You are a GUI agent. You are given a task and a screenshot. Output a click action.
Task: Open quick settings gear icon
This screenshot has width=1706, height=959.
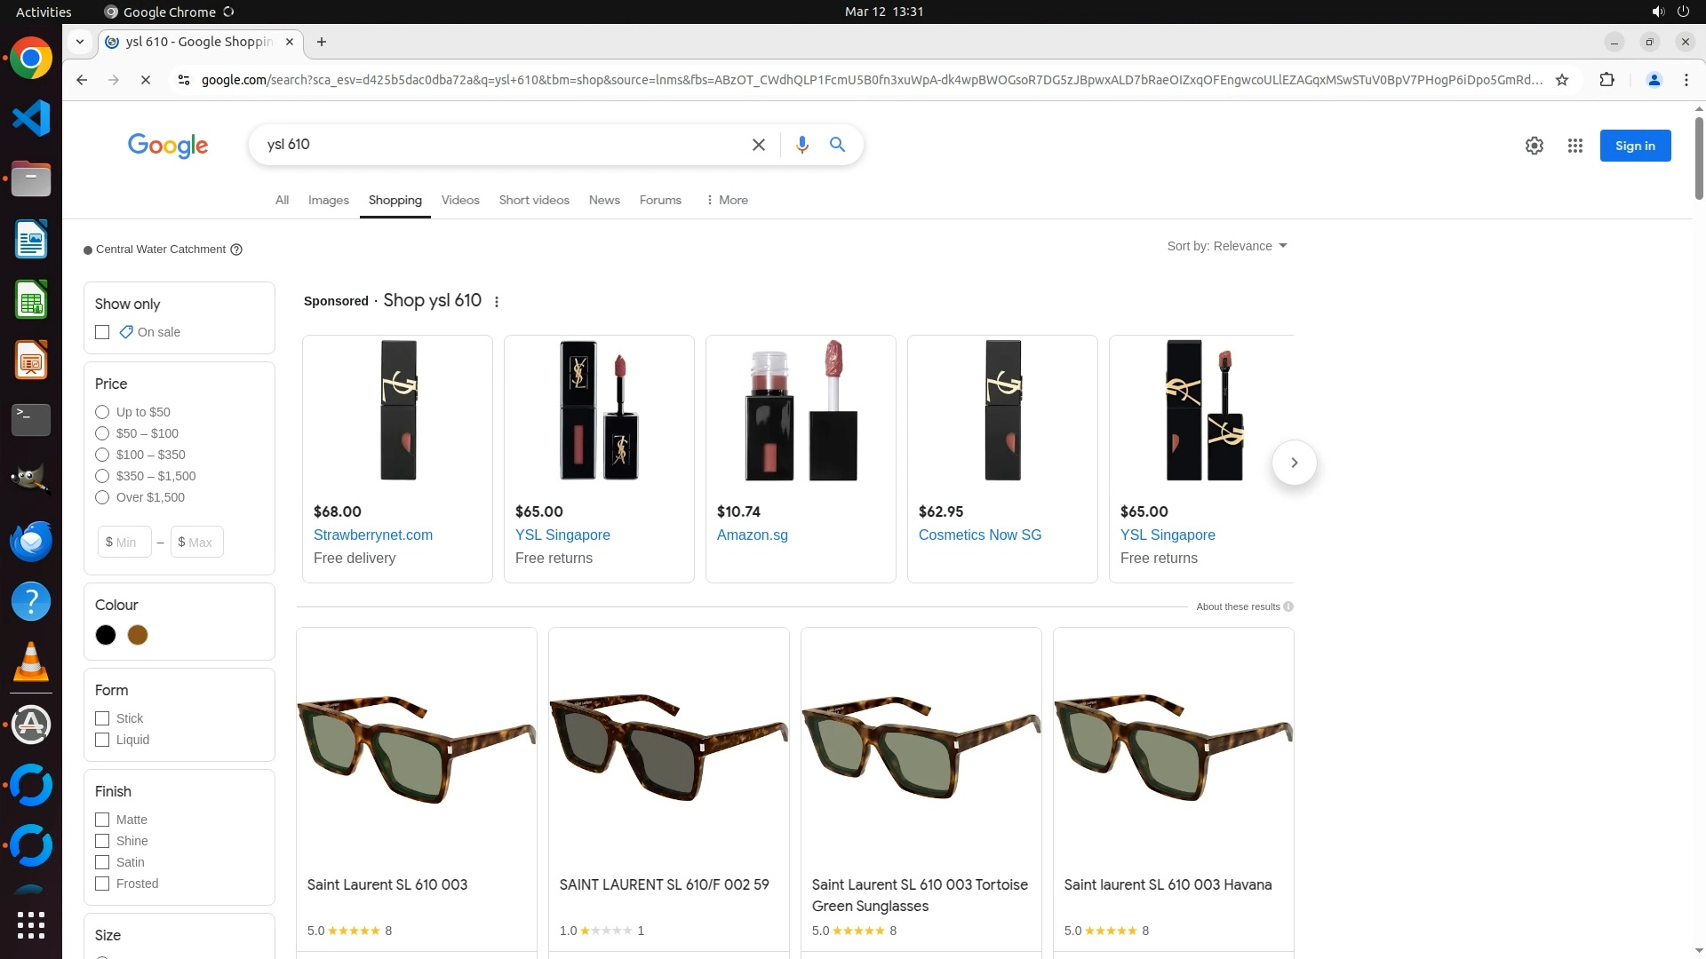click(x=1534, y=146)
